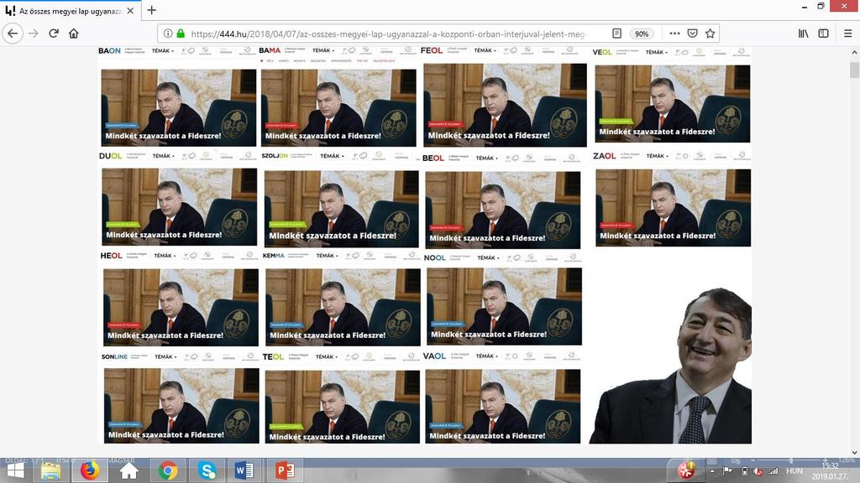The image size is (860, 483).
Task: Click the FEOL site logo
Action: click(432, 50)
